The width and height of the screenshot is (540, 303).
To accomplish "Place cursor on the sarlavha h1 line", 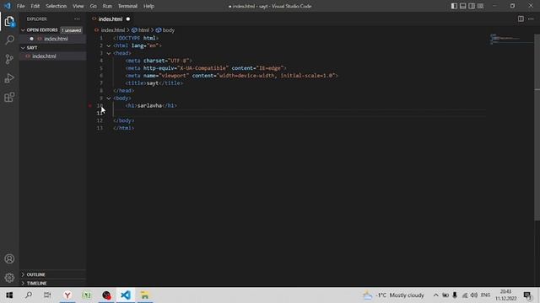I will point(151,106).
